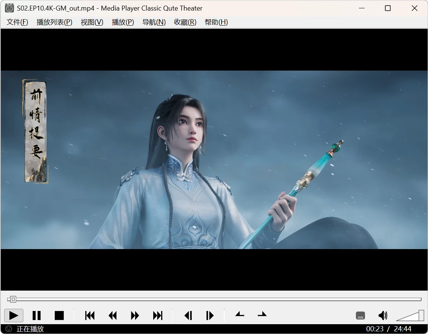
Task: Step forward one frame
Action: [x=210, y=316]
